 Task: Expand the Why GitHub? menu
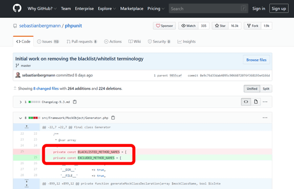(x=42, y=8)
